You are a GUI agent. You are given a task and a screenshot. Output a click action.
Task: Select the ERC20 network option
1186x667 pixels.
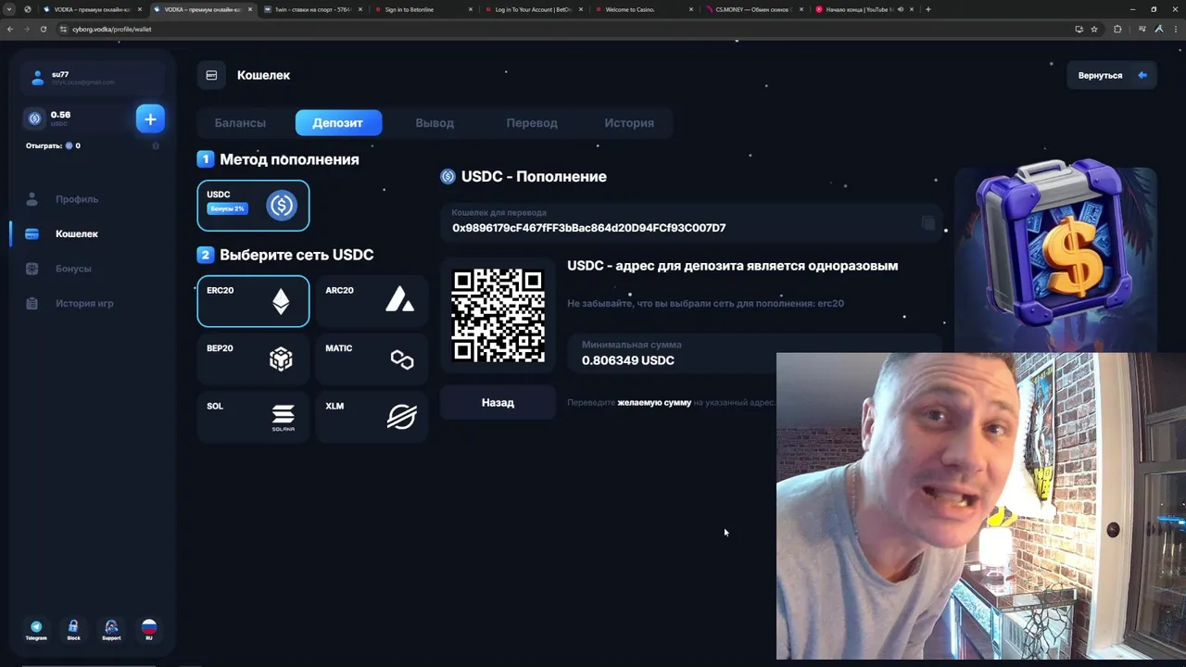[253, 301]
